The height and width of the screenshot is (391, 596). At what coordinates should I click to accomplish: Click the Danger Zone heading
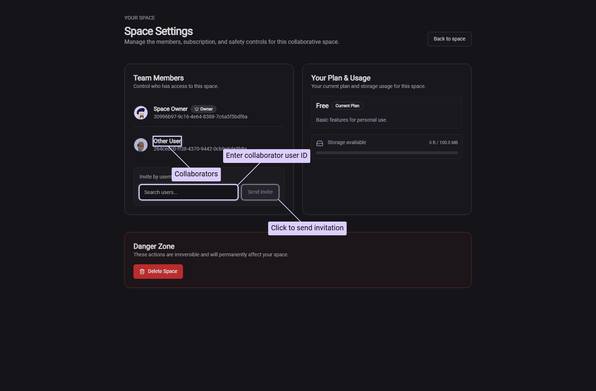(x=154, y=246)
